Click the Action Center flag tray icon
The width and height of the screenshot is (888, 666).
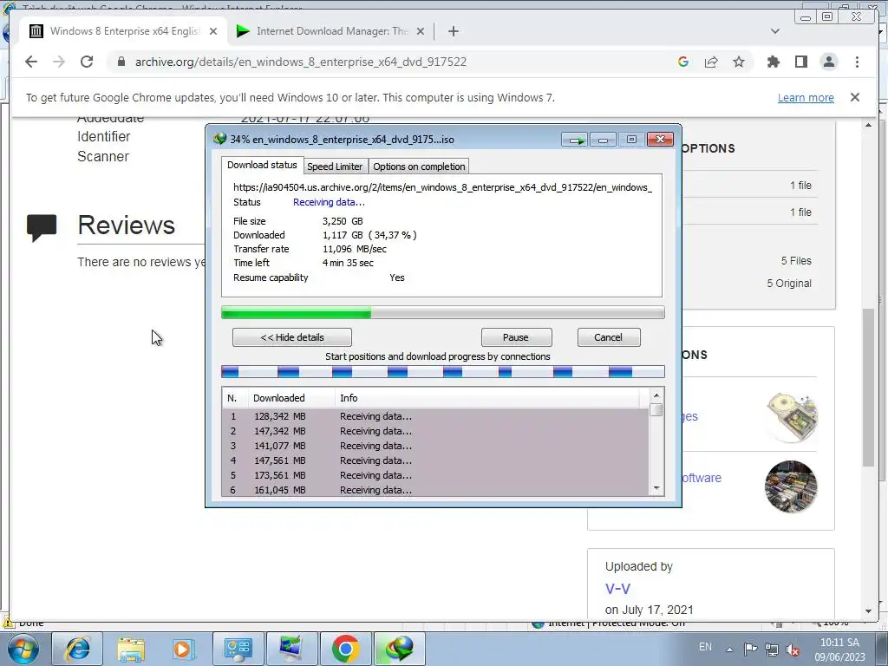tap(750, 649)
